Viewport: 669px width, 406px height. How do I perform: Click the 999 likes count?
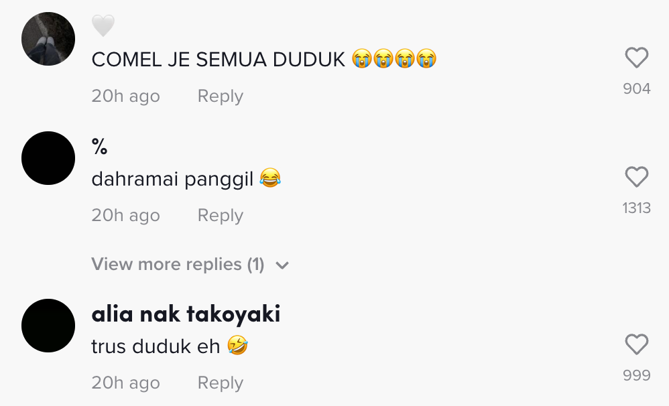[636, 375]
